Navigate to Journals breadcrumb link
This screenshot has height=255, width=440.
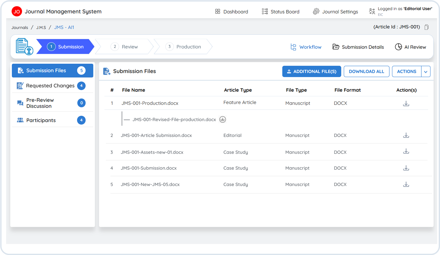[20, 28]
